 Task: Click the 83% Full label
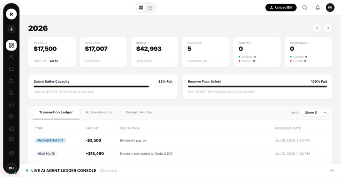pos(165,81)
